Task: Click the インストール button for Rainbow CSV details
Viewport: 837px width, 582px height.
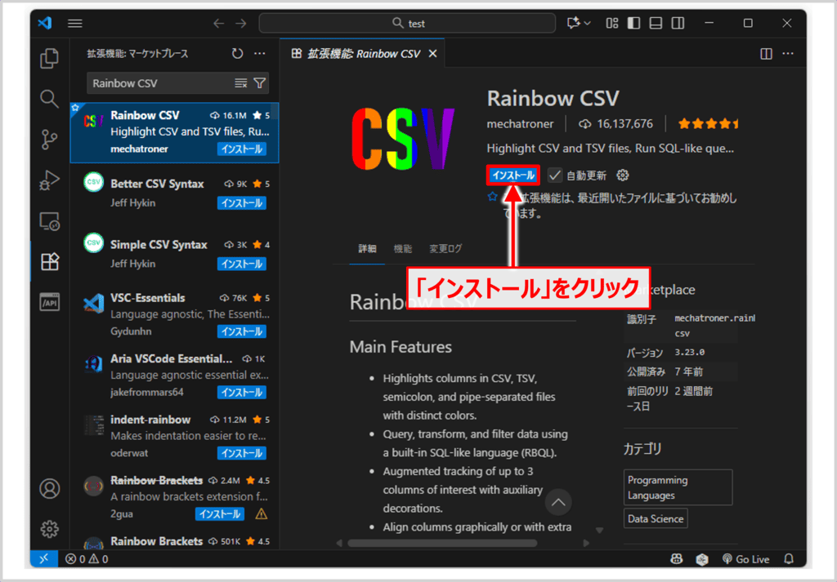Action: pos(513,175)
